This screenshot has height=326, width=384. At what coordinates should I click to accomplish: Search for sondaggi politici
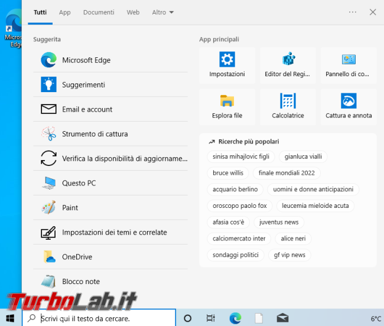235,255
